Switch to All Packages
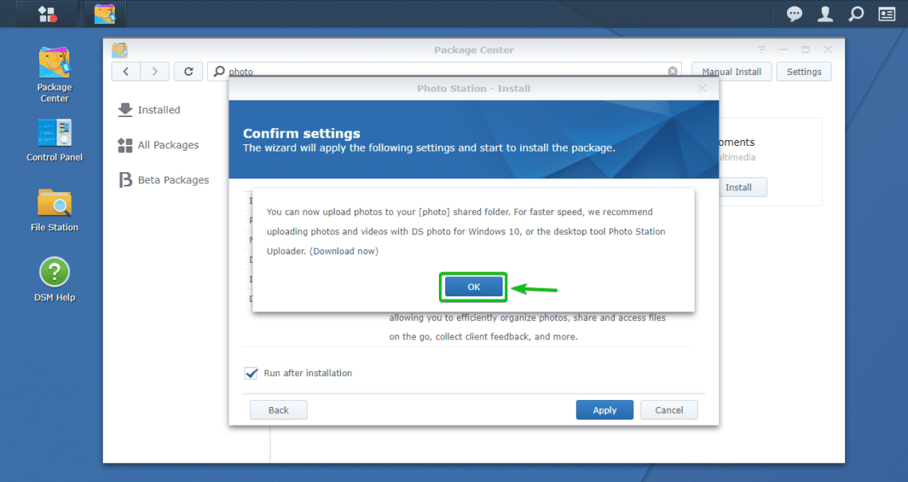Screen dimensions: 908x482 [x=168, y=145]
